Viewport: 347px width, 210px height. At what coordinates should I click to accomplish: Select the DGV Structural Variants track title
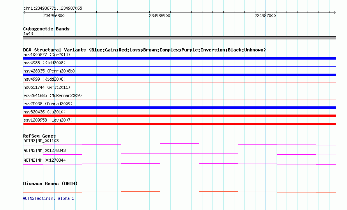click(x=144, y=50)
